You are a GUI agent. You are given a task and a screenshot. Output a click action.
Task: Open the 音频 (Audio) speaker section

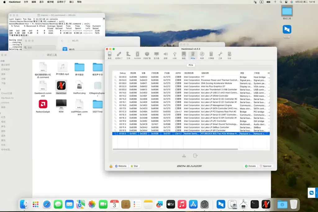(166, 55)
